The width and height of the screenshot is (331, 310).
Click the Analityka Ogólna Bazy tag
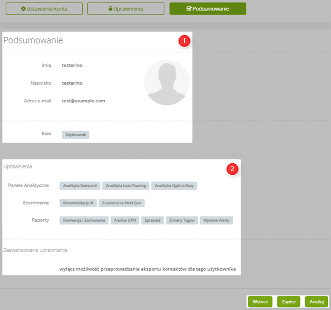(174, 185)
